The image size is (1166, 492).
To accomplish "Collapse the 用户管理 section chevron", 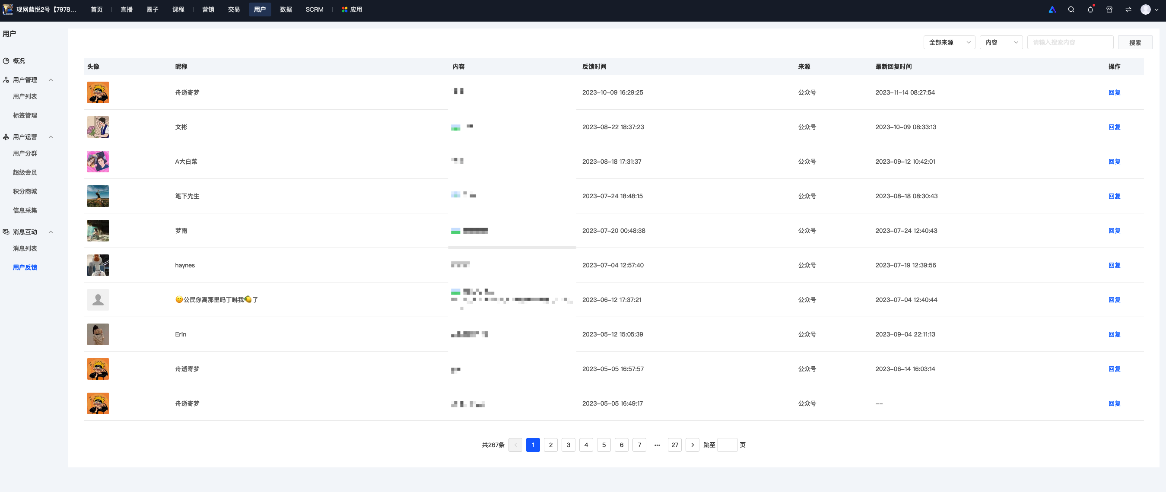I will click(51, 79).
